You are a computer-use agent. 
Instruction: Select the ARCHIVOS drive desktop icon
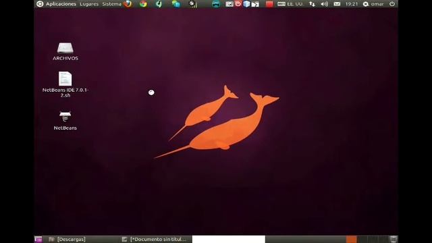point(65,51)
